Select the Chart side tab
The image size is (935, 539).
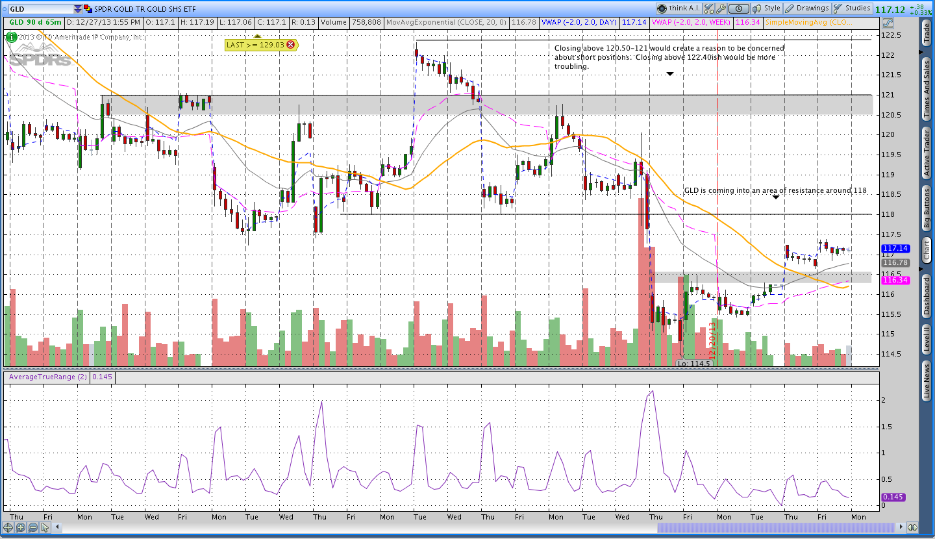(927, 250)
